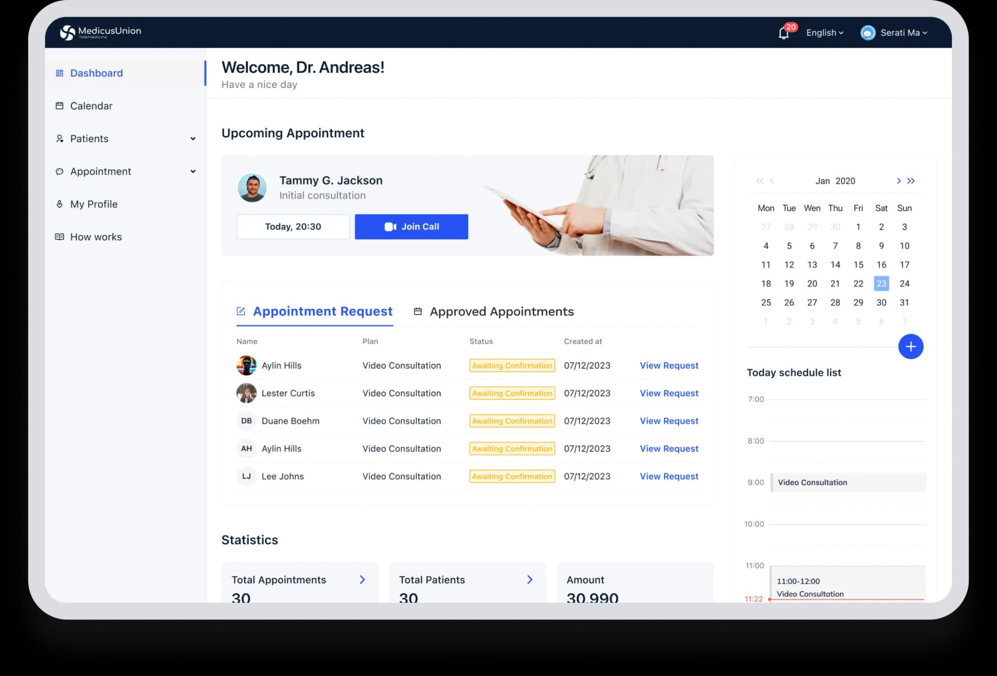
Task: Click Awaiting Confirmation badge for Lester Curtis
Action: pos(512,393)
